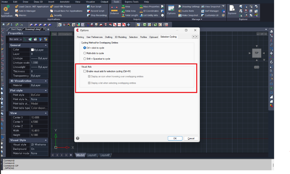Open the Express Tools ribbon tab
The image size is (290, 174).
tap(131, 2)
